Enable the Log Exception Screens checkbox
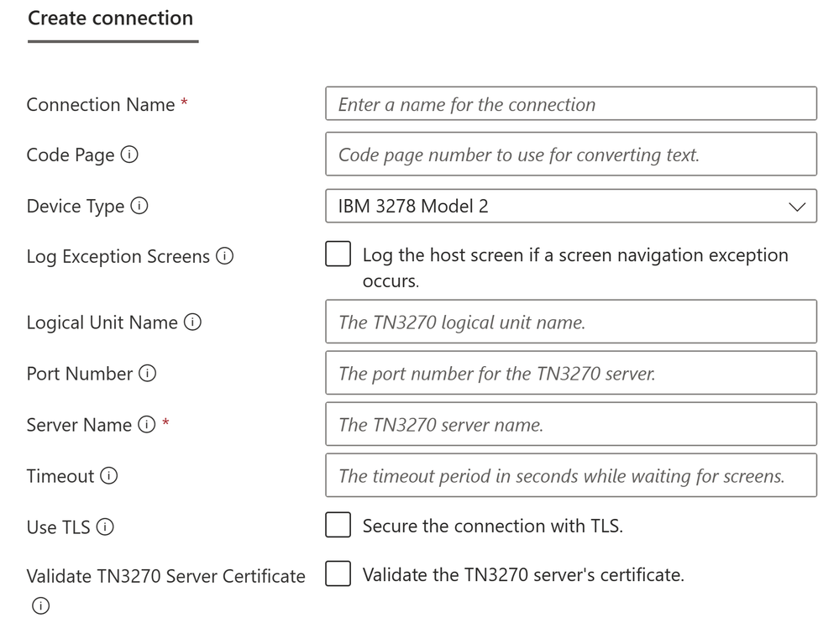This screenshot has height=639, width=839. tap(338, 254)
